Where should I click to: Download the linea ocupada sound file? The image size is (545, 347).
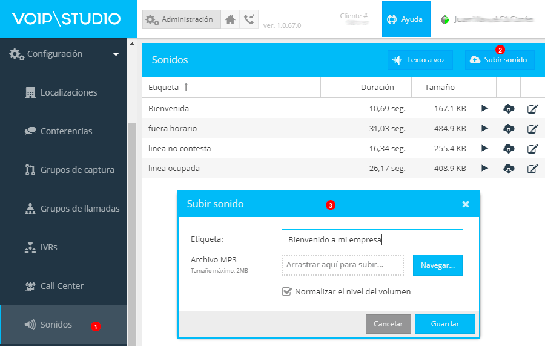[x=509, y=168]
